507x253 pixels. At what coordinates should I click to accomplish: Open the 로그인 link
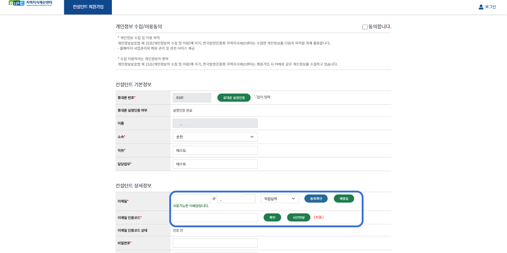coord(490,7)
